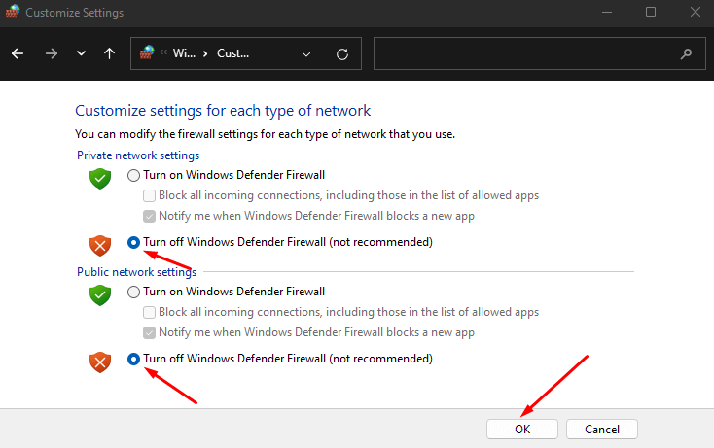This screenshot has height=448, width=714.
Task: Open the Recent locations dropdown arrow
Action: pyautogui.click(x=81, y=53)
